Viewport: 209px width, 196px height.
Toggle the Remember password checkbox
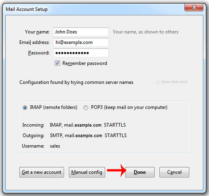tap(57, 63)
